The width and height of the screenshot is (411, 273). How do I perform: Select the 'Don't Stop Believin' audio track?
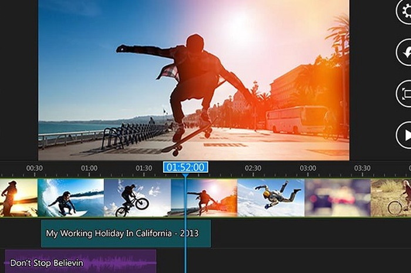[81, 261]
